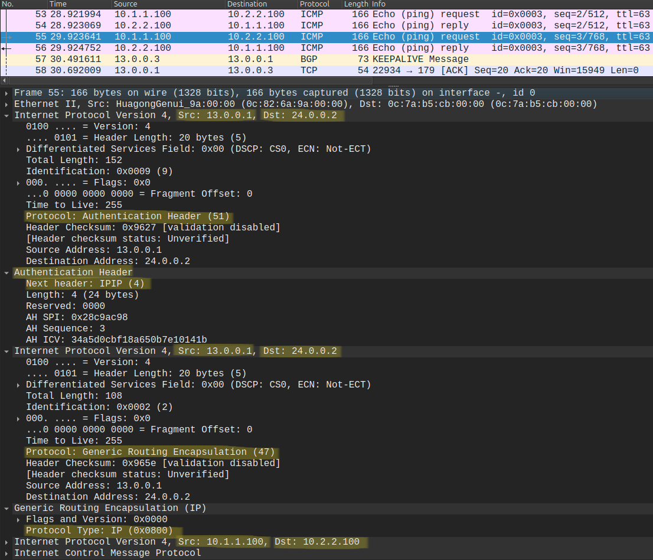Select packet 58 TCP ACK row

[x=326, y=70]
